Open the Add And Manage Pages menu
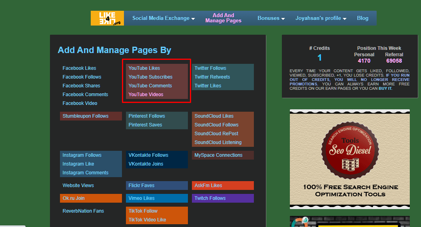Image resolution: width=421 pixels, height=227 pixels. [x=223, y=18]
